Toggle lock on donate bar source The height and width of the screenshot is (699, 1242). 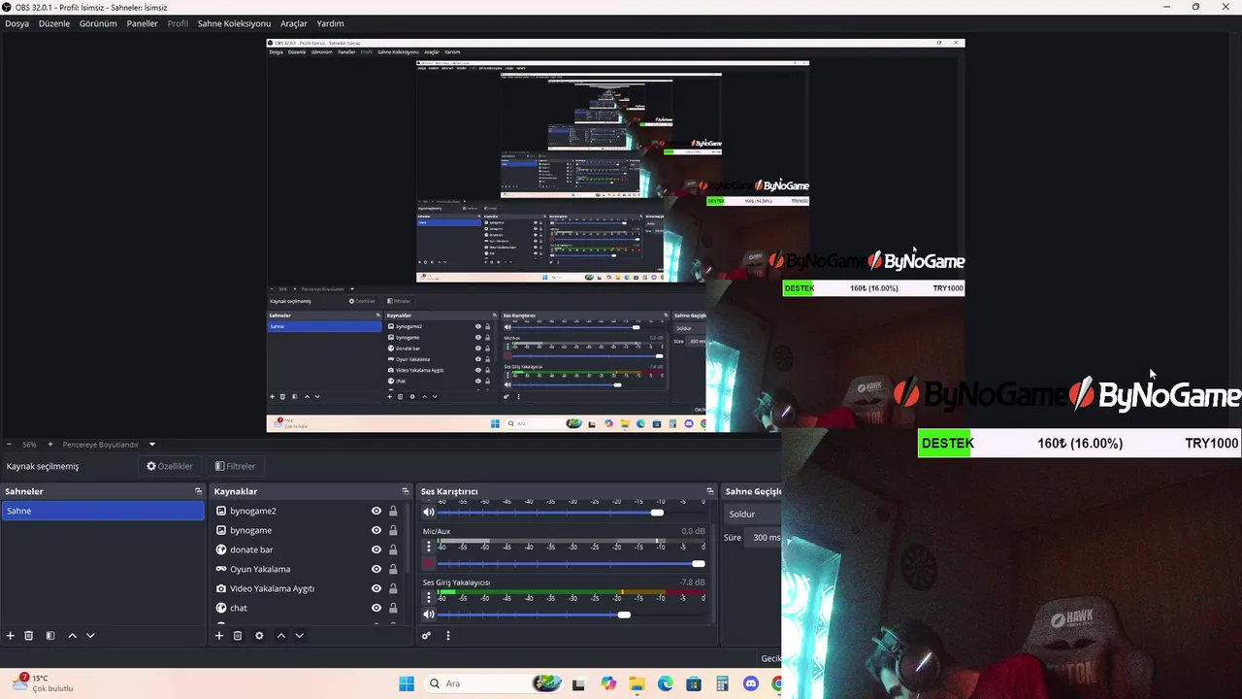click(393, 549)
